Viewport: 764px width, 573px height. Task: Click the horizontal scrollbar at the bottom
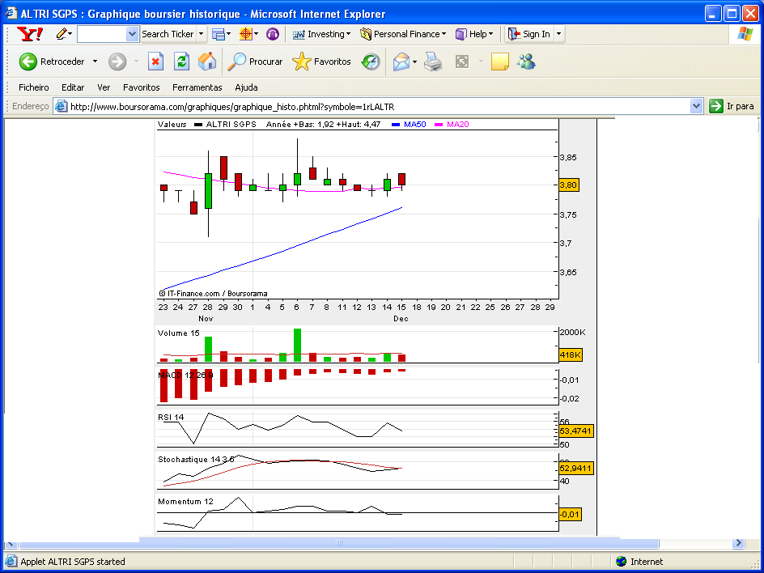(339, 543)
